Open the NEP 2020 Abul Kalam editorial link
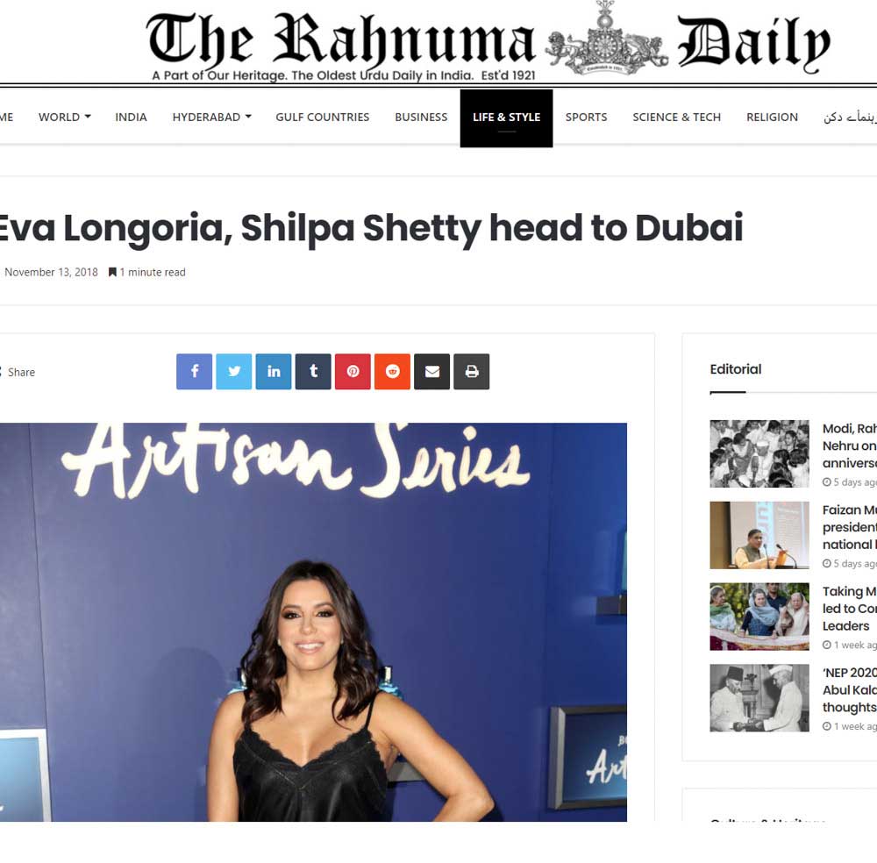 click(x=849, y=689)
